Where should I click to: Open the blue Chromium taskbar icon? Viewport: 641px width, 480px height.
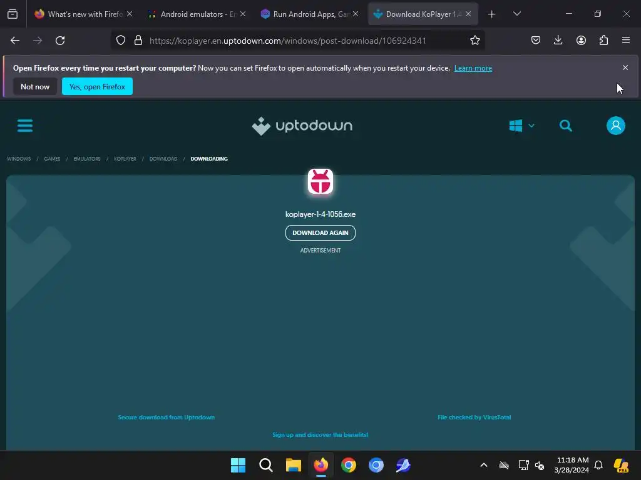point(376,465)
